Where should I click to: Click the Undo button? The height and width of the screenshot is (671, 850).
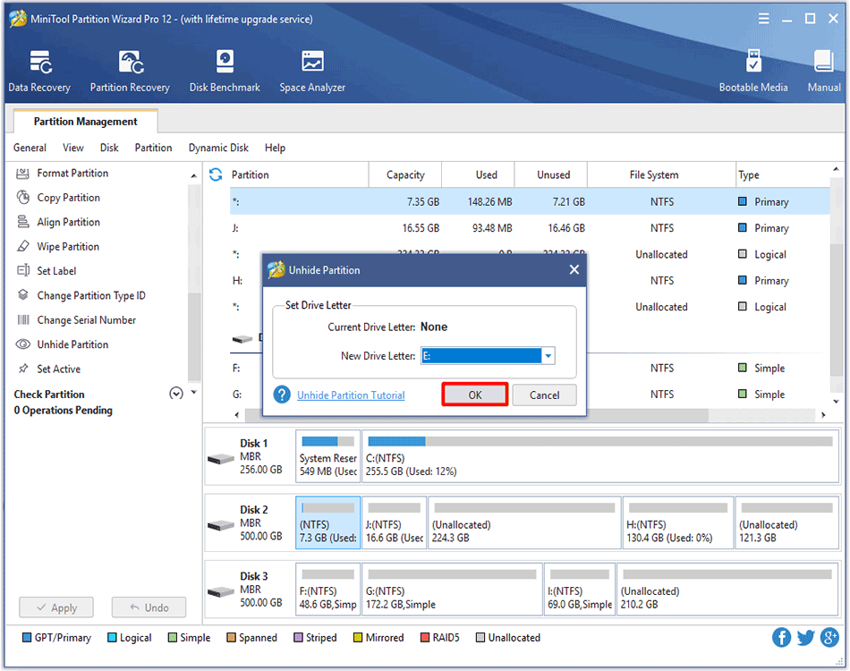point(149,607)
